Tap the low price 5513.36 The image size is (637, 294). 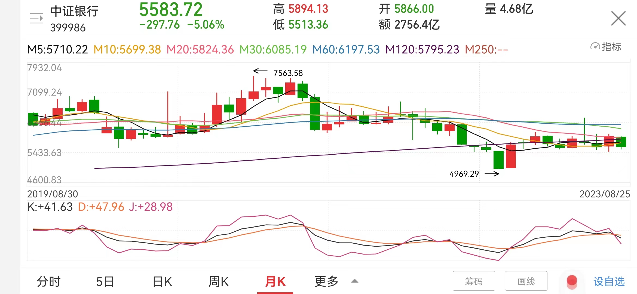[x=308, y=24]
